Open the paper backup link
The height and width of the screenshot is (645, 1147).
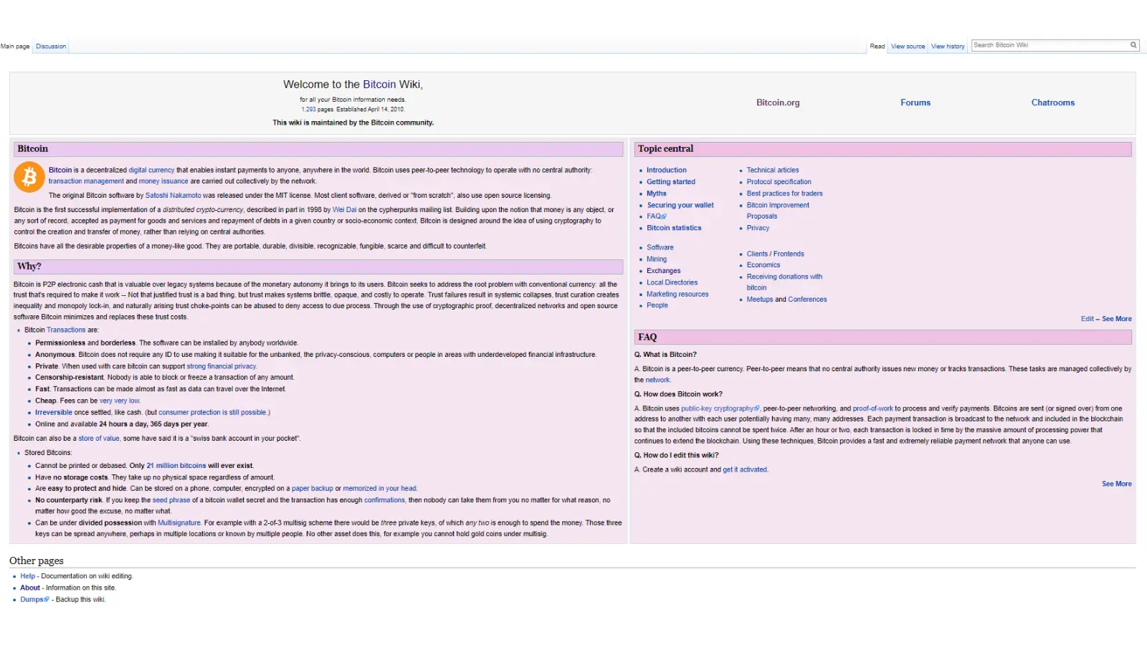click(x=313, y=489)
